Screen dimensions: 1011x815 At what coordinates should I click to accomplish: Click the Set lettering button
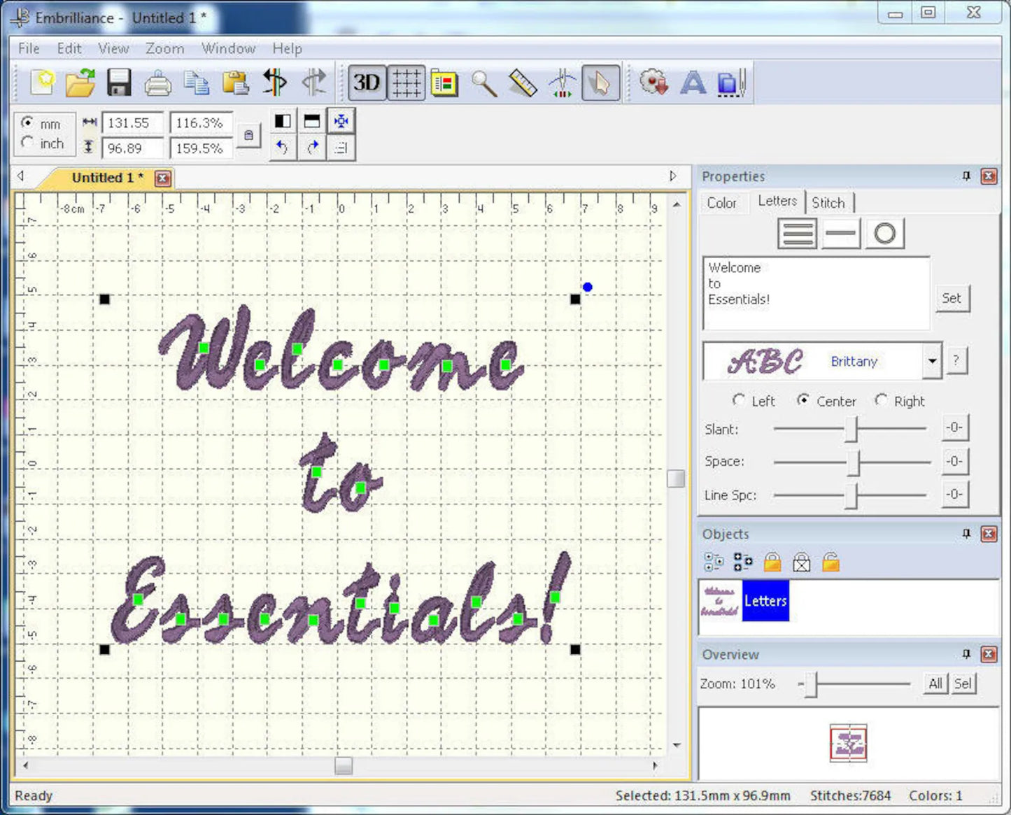(952, 297)
